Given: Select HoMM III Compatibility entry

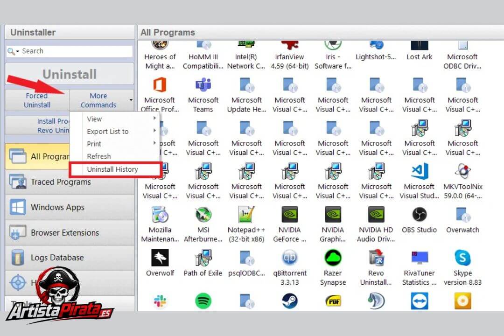Looking at the screenshot, I should click(x=203, y=56).
